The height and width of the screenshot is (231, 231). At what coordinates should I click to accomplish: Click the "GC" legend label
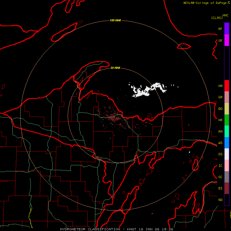click(220, 177)
